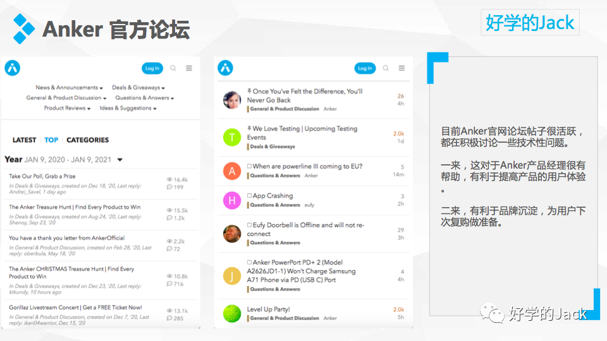Open 'Take Our Poll, Grab a Prize' topic
607x341 pixels.
pyautogui.click(x=42, y=176)
